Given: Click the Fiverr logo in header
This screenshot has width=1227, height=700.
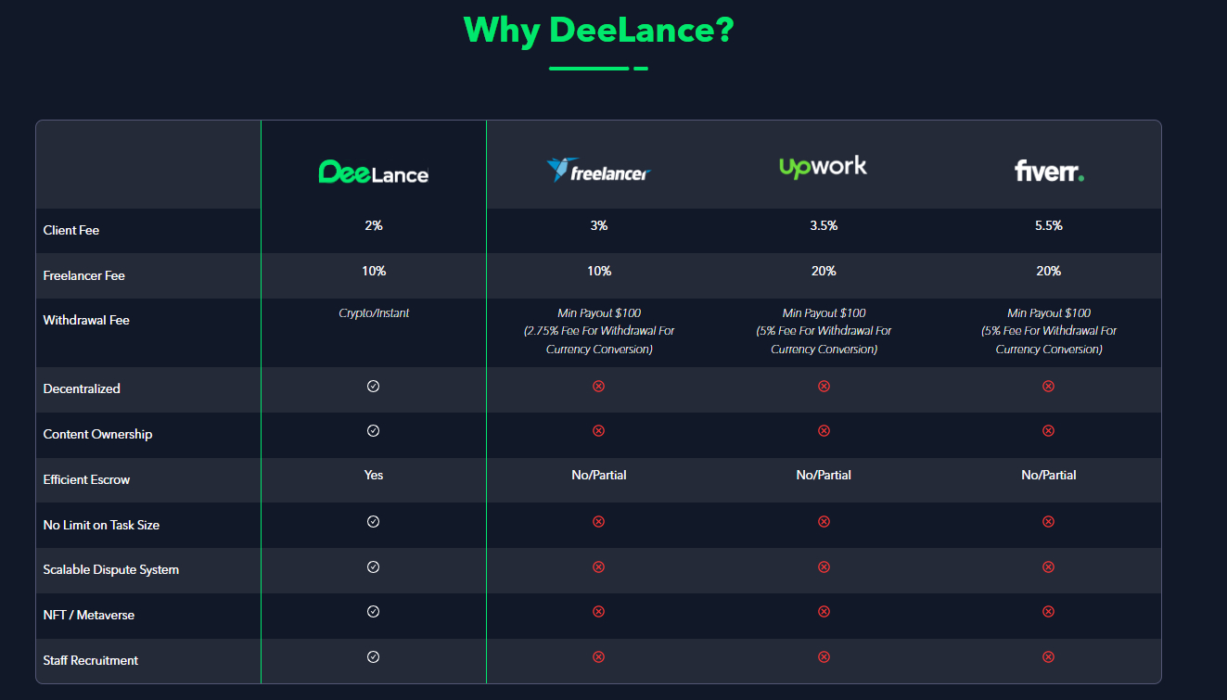Looking at the screenshot, I should [1049, 171].
